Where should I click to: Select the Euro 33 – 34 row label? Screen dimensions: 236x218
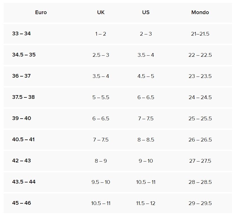pos(21,34)
